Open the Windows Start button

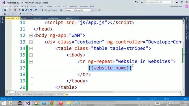[4, 103]
